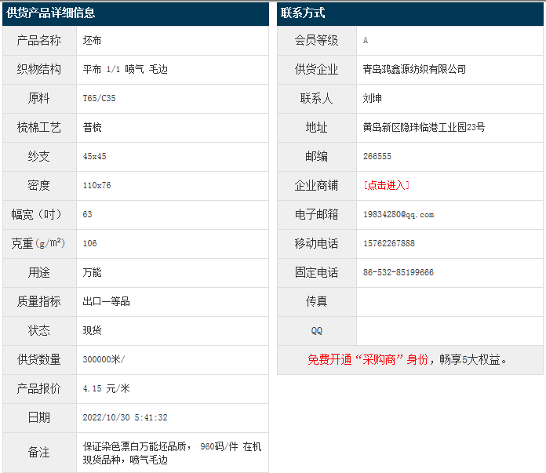Click the quality indicator value 出口一等品
This screenshot has width=546, height=473.
[x=106, y=301]
